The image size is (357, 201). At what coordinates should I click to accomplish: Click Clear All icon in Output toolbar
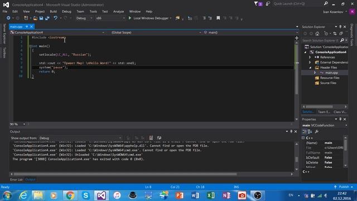[x=151, y=138]
